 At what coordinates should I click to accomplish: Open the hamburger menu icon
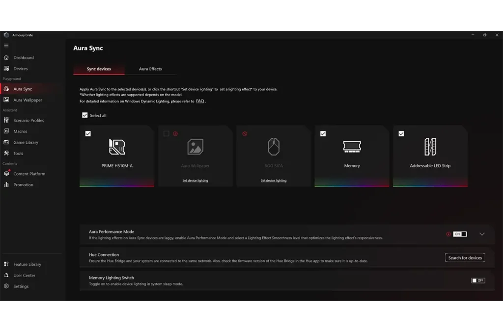coord(6,46)
